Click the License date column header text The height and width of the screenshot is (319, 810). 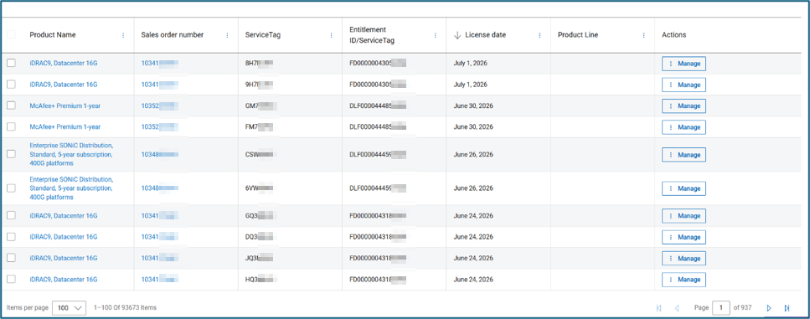click(x=486, y=34)
